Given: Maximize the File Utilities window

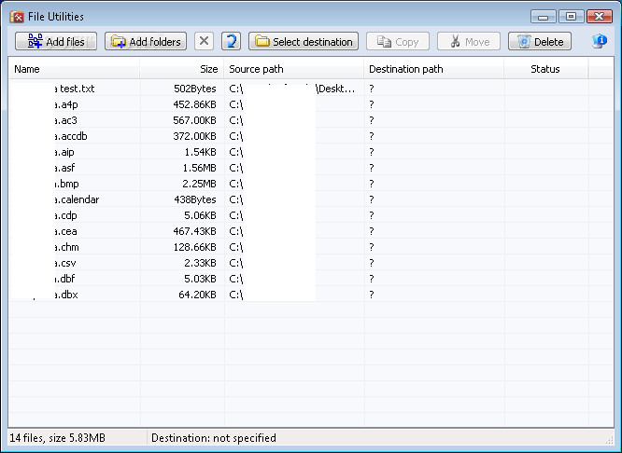Looking at the screenshot, I should [571, 16].
